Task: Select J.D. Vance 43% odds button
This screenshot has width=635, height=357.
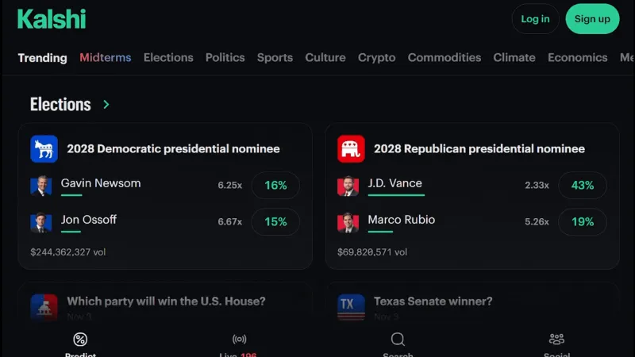Action: [583, 186]
